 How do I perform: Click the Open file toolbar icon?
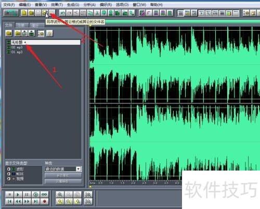(31, 13)
